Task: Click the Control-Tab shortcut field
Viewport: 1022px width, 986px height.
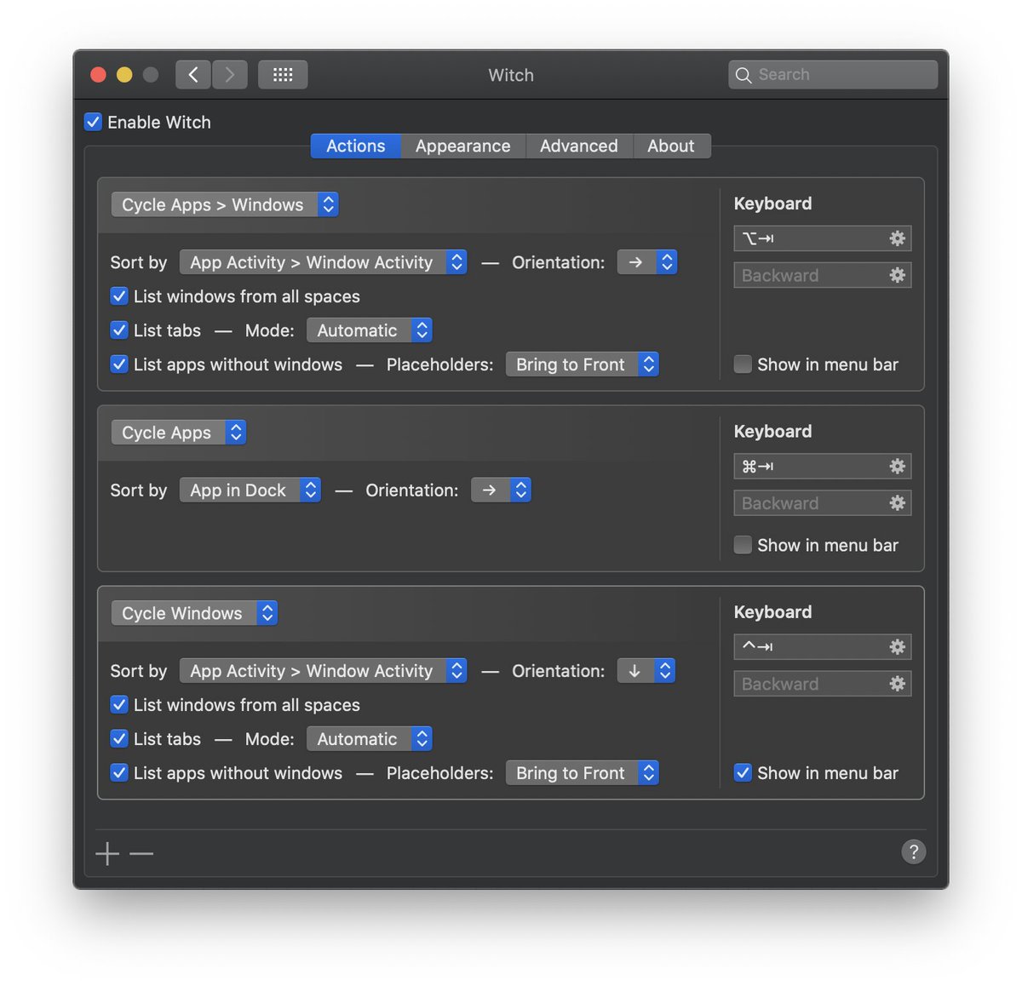Action: pos(823,647)
